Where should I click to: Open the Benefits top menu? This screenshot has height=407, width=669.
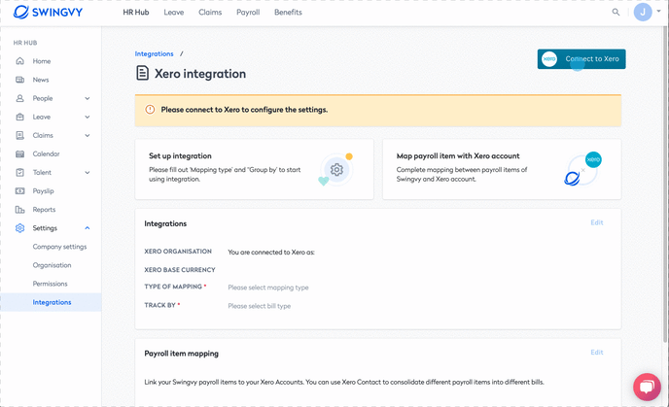288,13
